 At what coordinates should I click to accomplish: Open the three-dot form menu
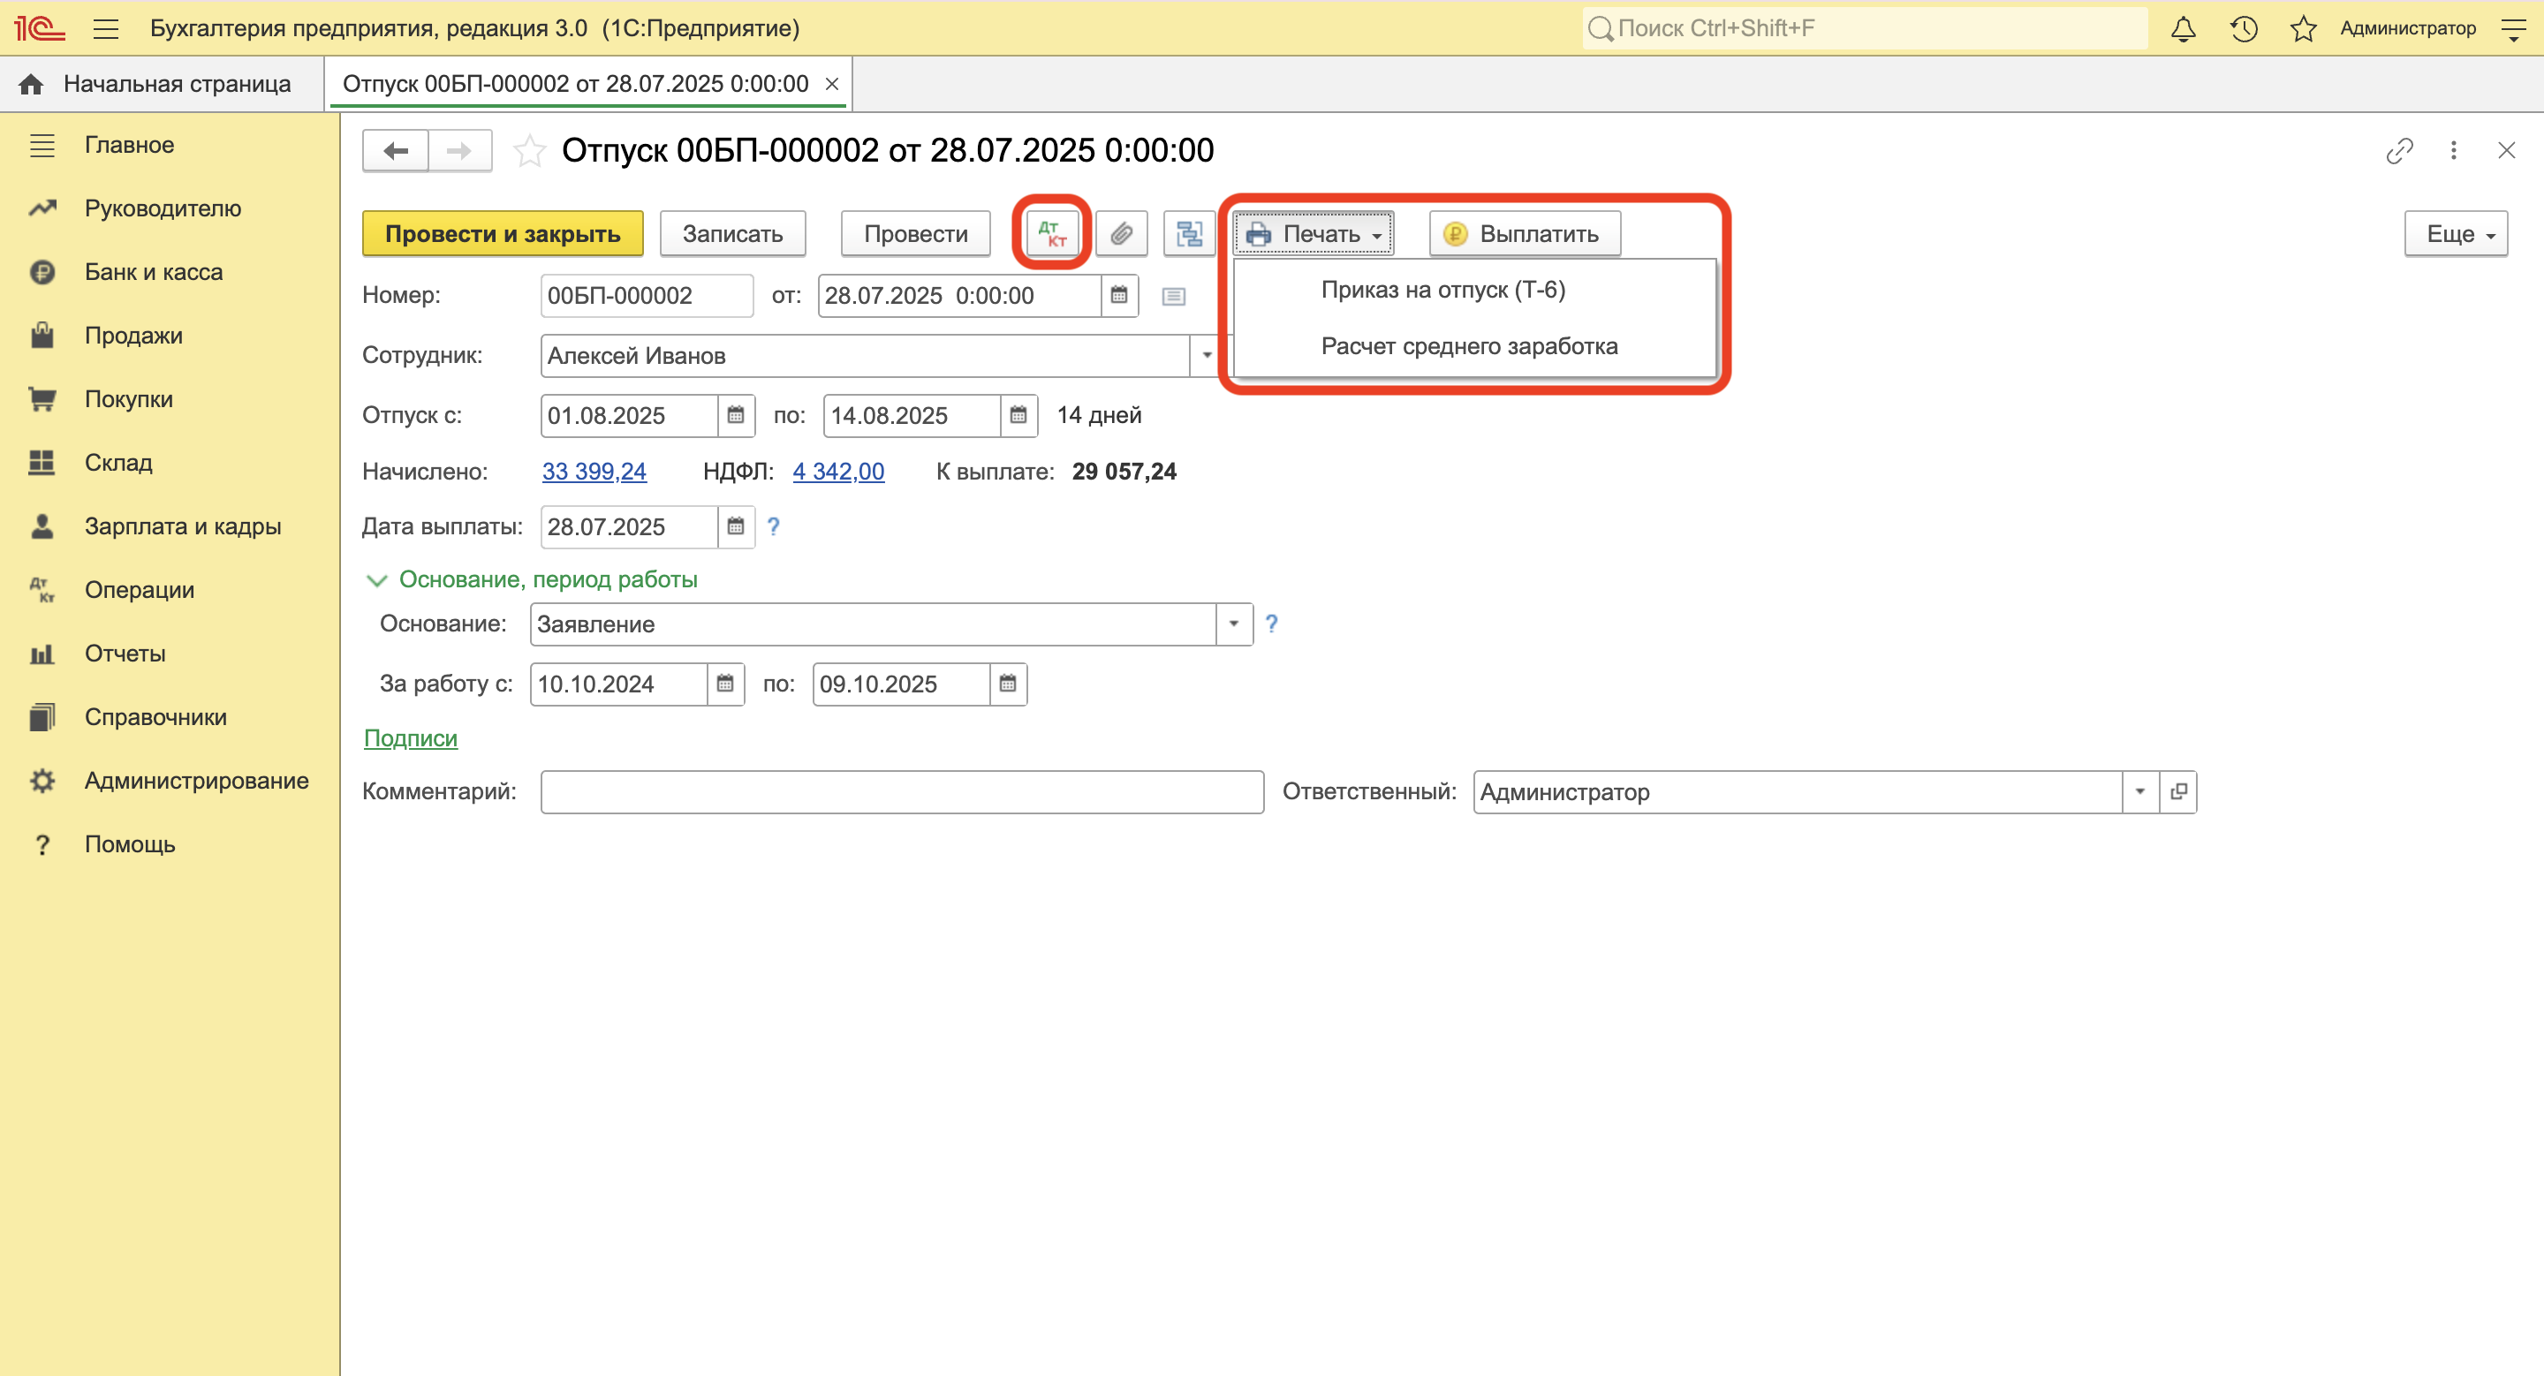click(x=2453, y=150)
